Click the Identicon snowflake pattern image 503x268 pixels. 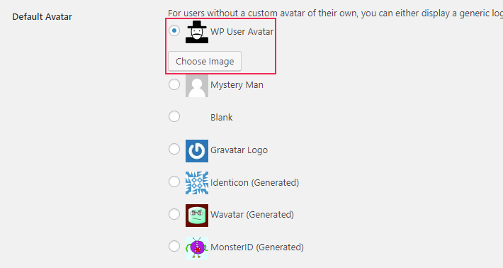(x=197, y=183)
